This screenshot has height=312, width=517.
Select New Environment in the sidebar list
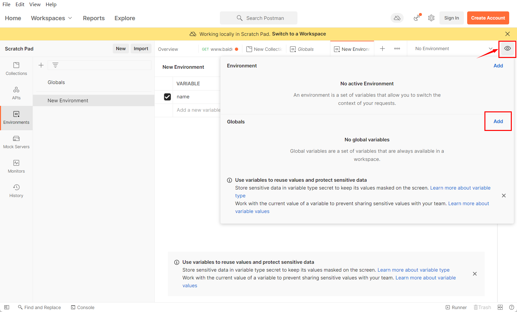click(94, 101)
